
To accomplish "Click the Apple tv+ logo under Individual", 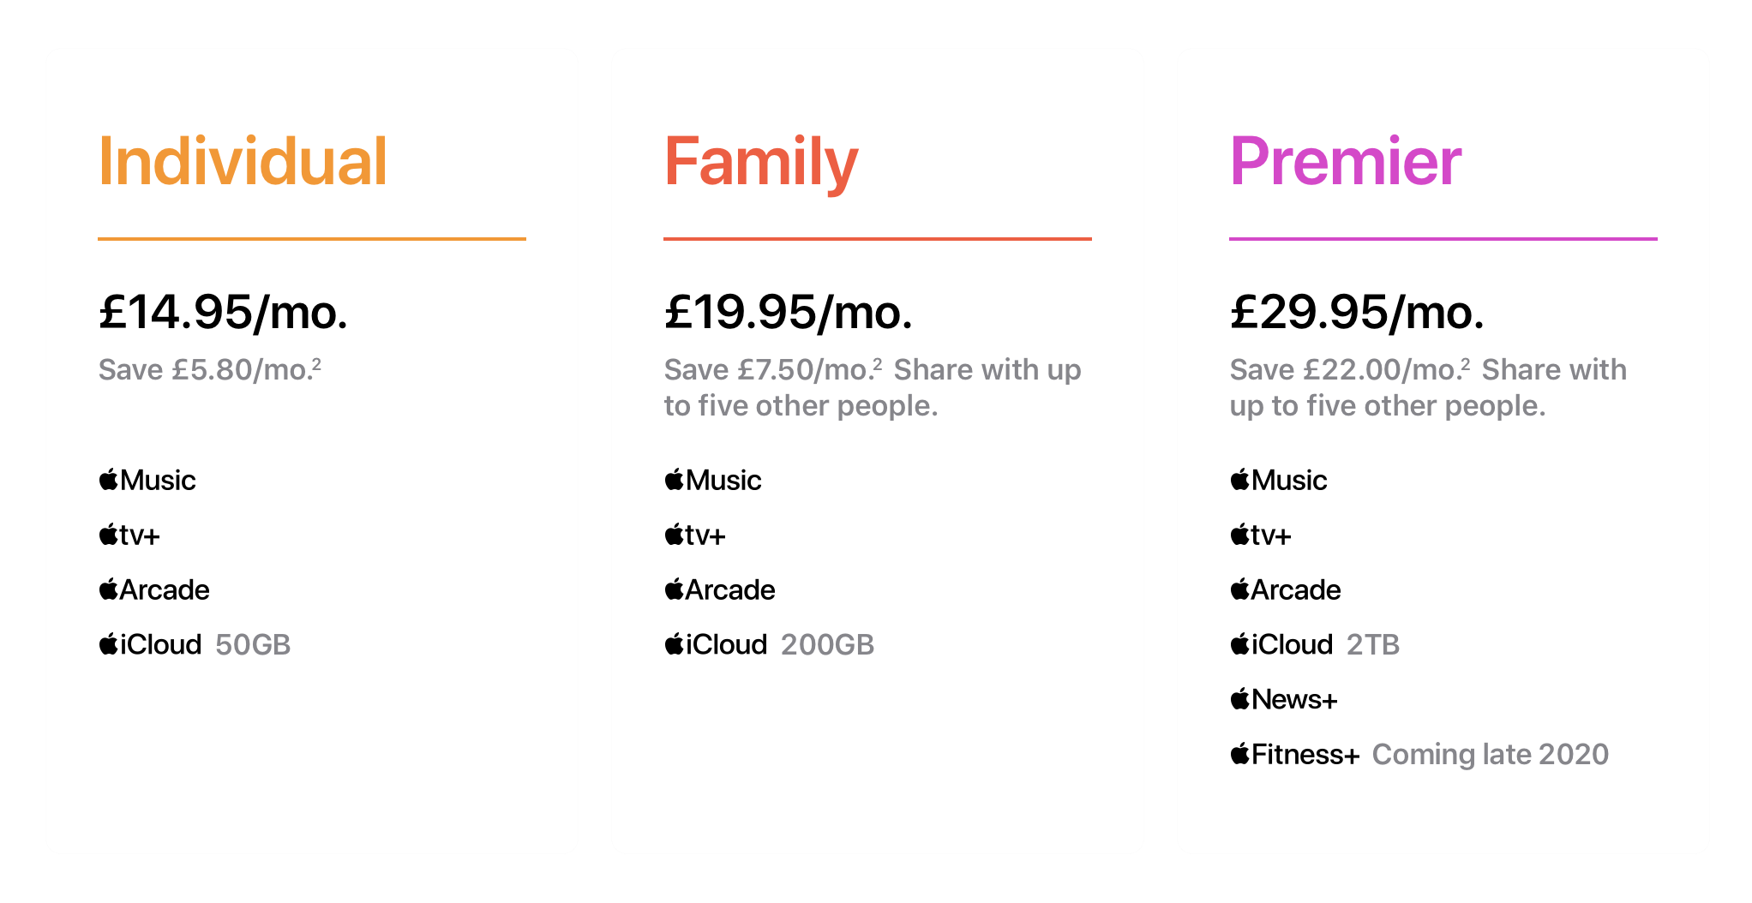I will click(x=129, y=535).
